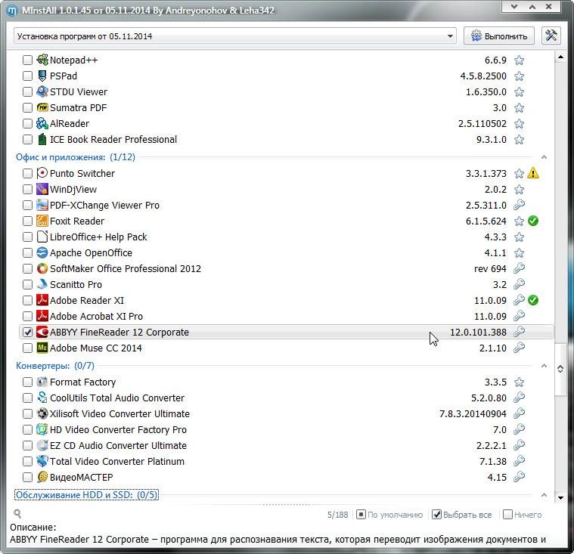
Task: Click 'Обслуживание HDD и SSD: (0/5)' header
Action: click(x=86, y=495)
